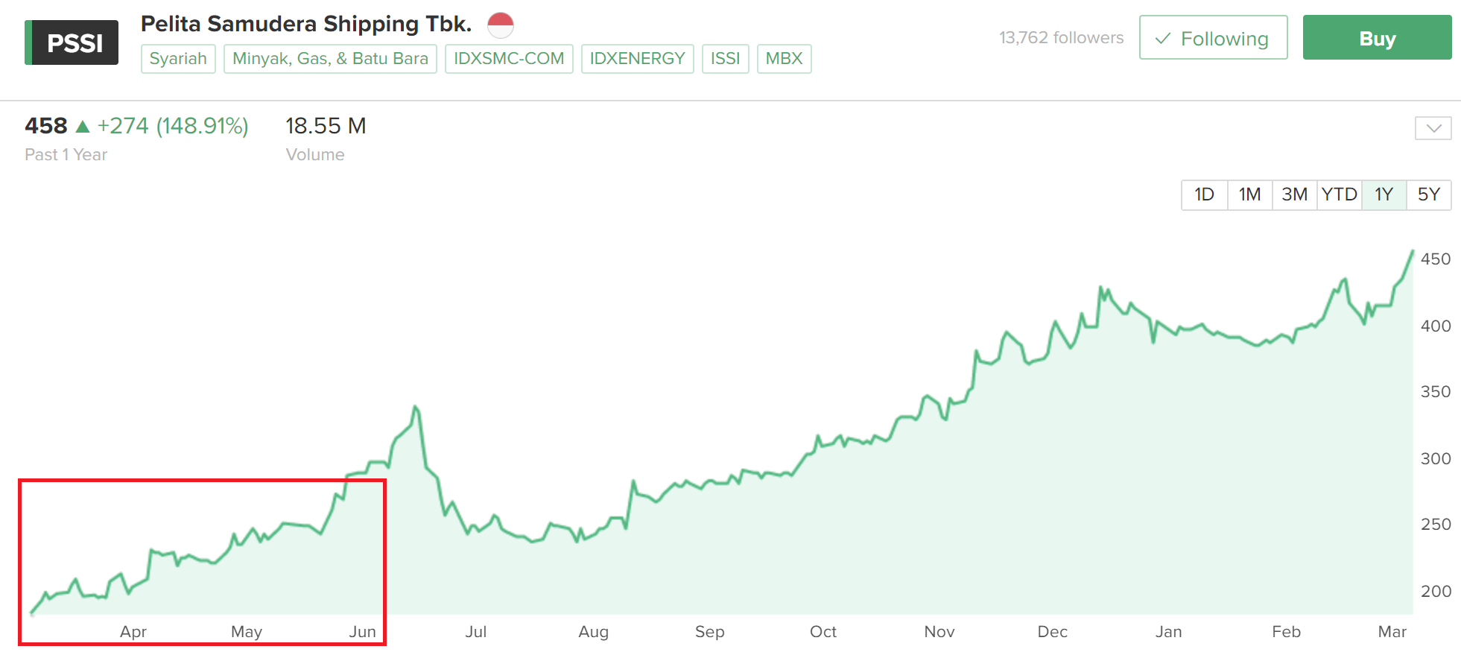Show the 5Y price chart
This screenshot has height=658, width=1461.
(1428, 195)
